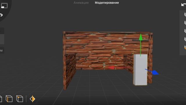
Task: Activate the dashed-rectangle box selection tool
Action: click(4, 6)
